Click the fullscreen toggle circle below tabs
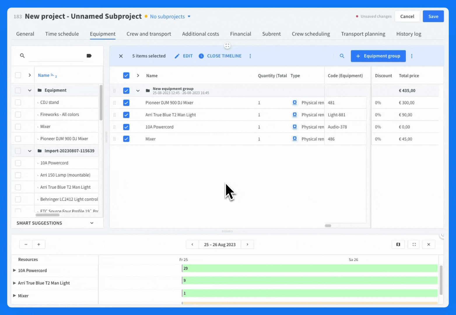This screenshot has width=456, height=315. click(x=227, y=45)
